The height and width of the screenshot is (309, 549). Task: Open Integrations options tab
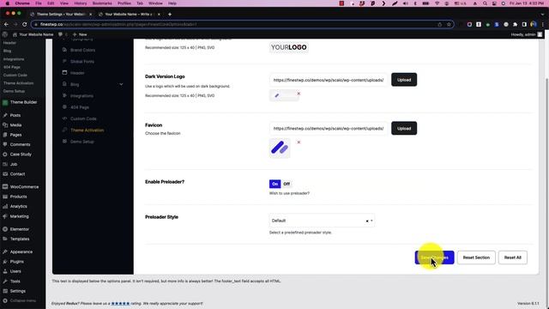click(81, 96)
